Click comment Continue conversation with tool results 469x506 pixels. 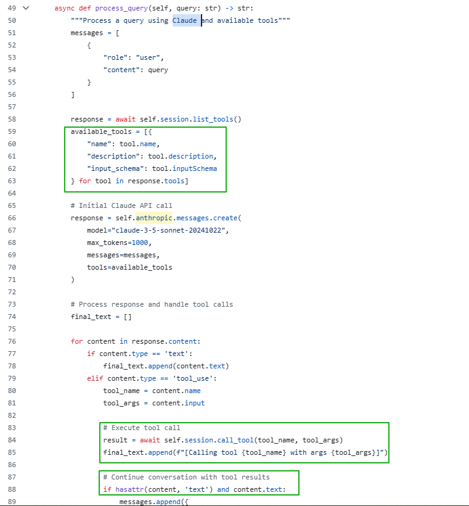click(187, 477)
